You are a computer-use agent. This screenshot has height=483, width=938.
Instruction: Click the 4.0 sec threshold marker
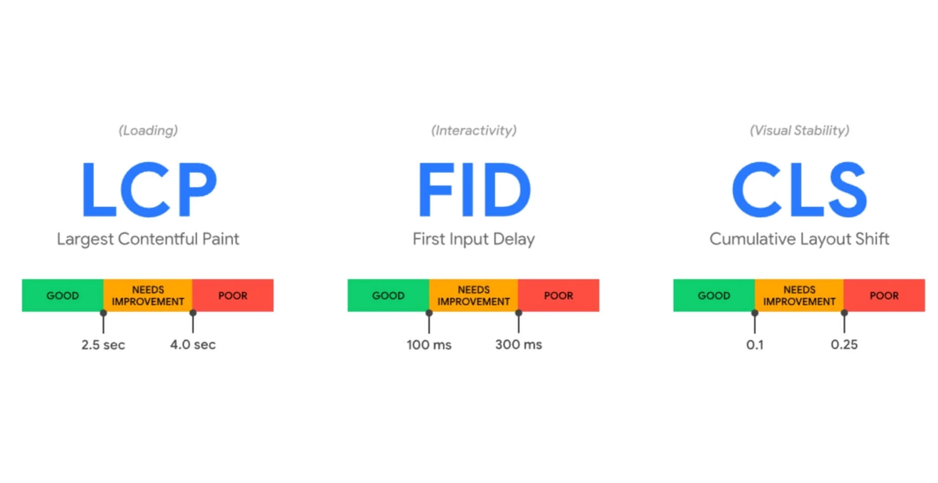coord(193,322)
